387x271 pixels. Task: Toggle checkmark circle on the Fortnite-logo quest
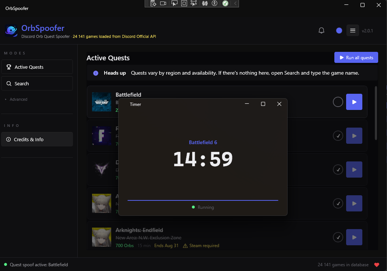[338, 136]
